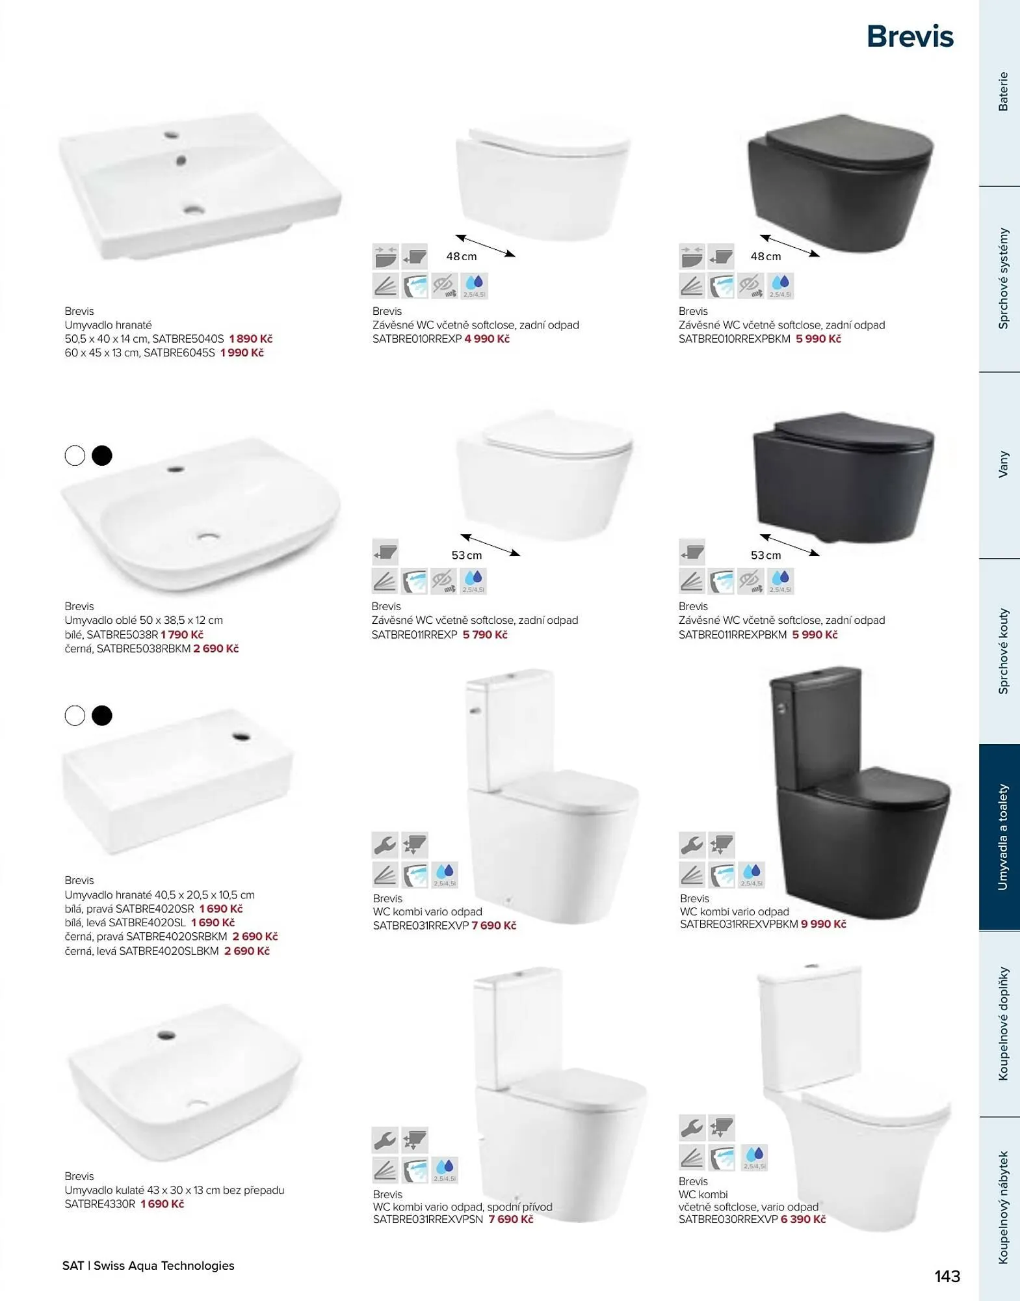Click glaze surface icon above SATBRE031RREXVPSN text
1020x1301 pixels.
[386, 1170]
